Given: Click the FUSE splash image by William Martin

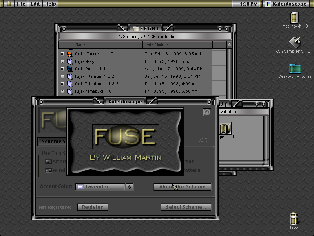Looking at the screenshot, I should [125, 142].
